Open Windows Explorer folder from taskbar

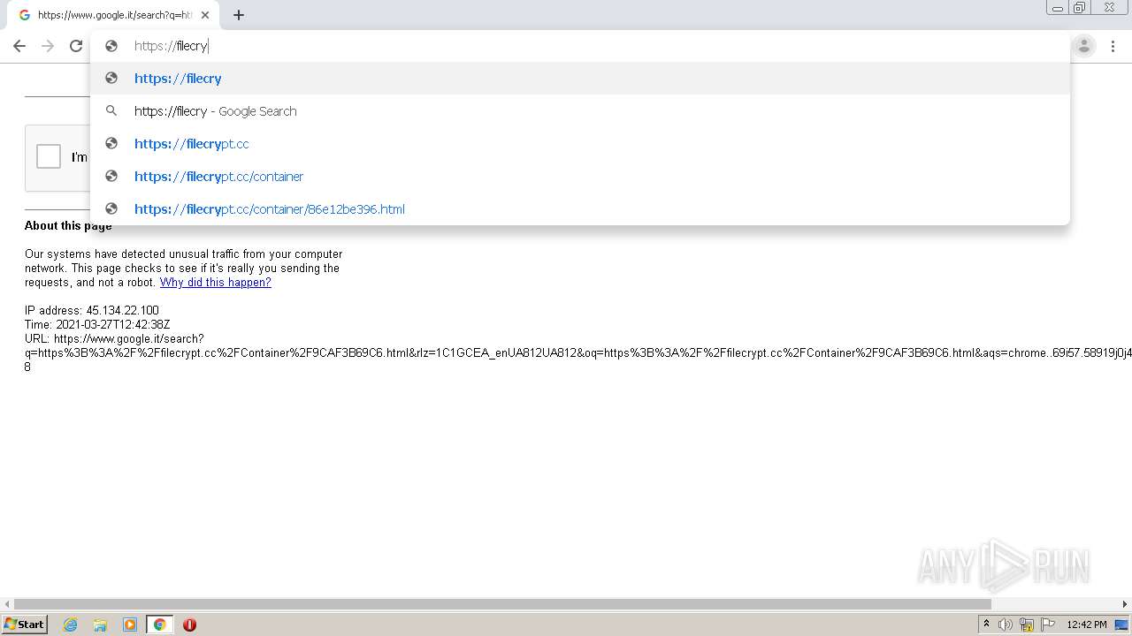100,625
